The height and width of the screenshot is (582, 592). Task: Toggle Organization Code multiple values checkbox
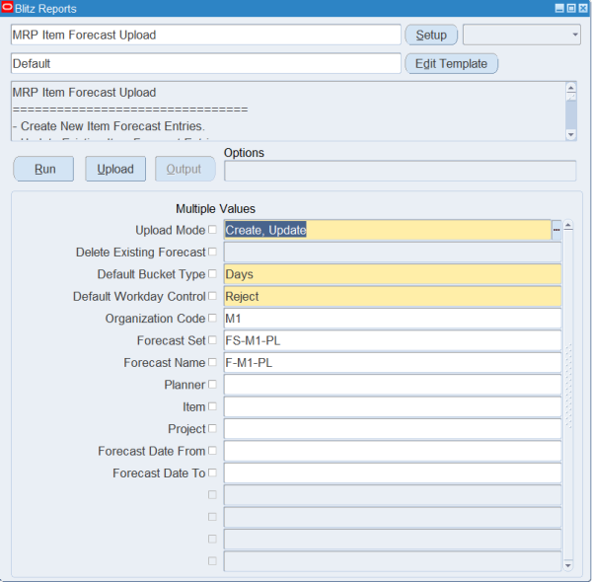point(212,318)
